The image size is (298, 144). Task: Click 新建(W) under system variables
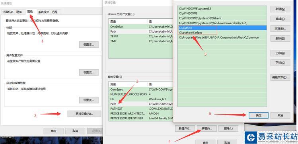click(185, 128)
